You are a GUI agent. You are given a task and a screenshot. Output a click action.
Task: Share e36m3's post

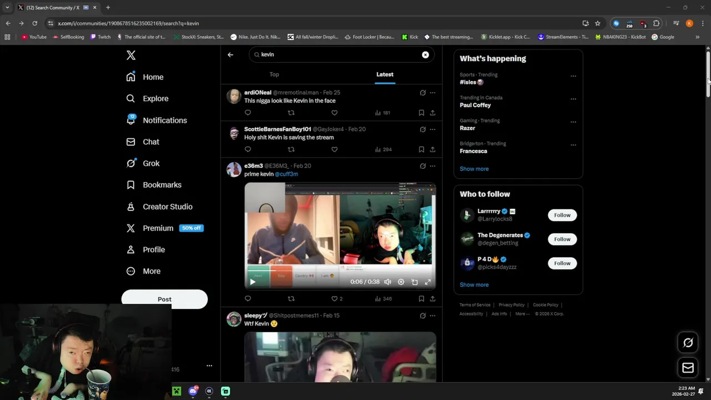[x=433, y=299]
